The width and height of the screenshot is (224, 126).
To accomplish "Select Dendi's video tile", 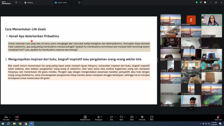I will point(212,43).
